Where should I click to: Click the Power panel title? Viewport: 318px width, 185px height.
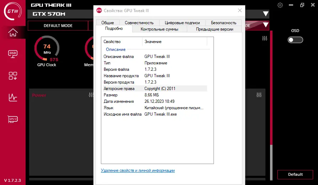39,95
